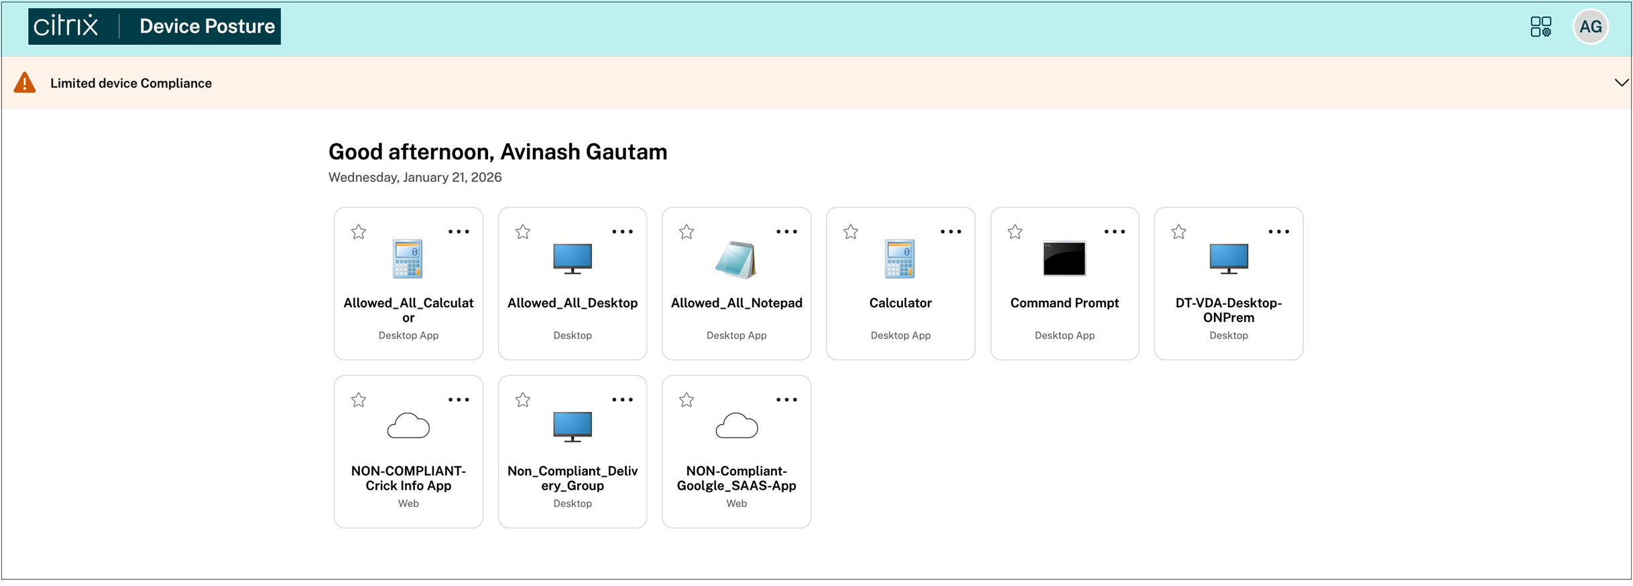The width and height of the screenshot is (1633, 586).
Task: Launch the Non_Compliant_Delivery_Group monitor icon
Action: click(572, 427)
